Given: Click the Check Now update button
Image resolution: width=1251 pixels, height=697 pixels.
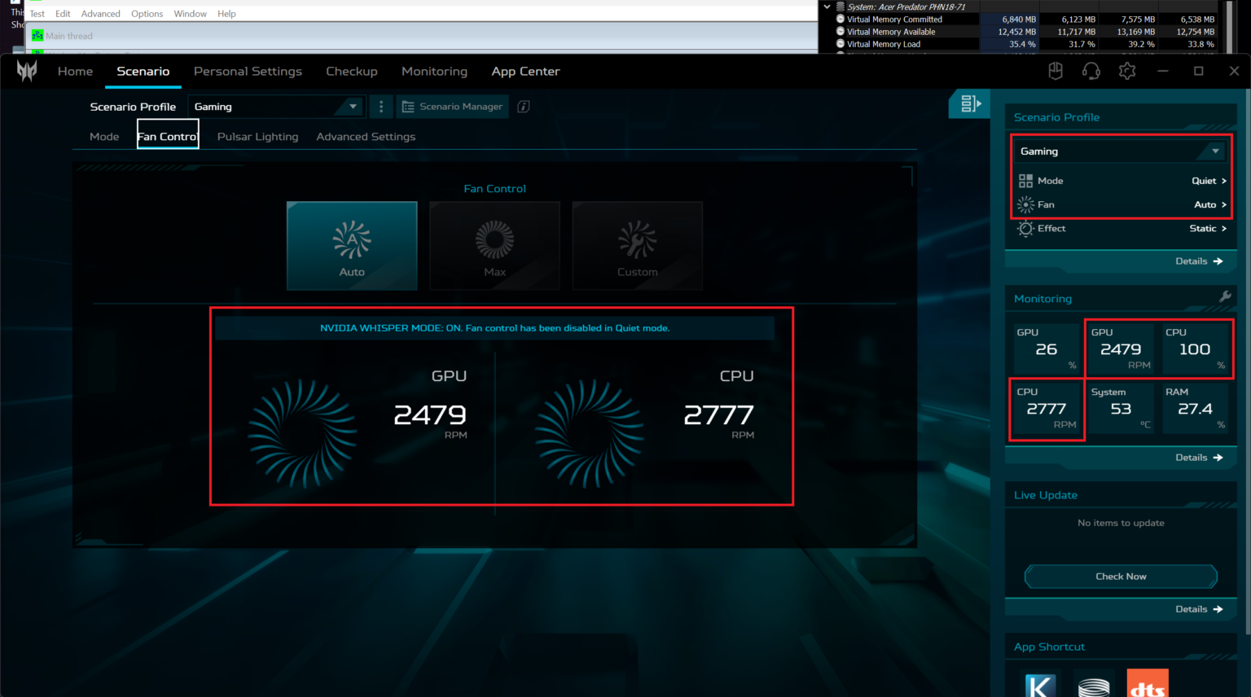Looking at the screenshot, I should click(x=1120, y=576).
